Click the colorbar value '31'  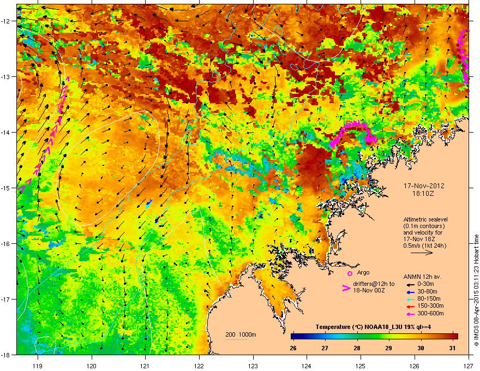(x=452, y=348)
